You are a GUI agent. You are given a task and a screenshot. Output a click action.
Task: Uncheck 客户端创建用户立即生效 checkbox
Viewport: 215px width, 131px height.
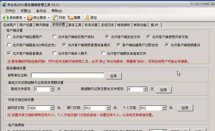click(118, 45)
